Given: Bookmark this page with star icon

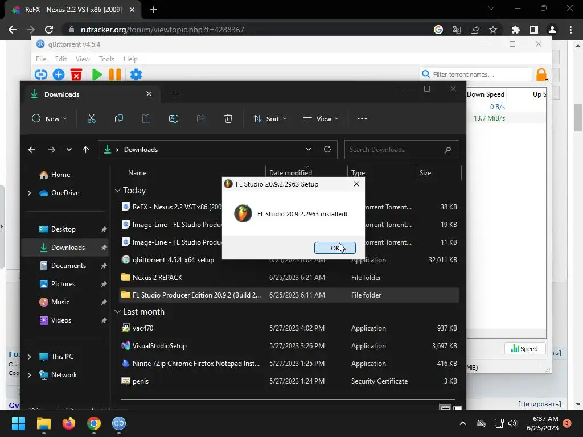Looking at the screenshot, I should pyautogui.click(x=493, y=30).
